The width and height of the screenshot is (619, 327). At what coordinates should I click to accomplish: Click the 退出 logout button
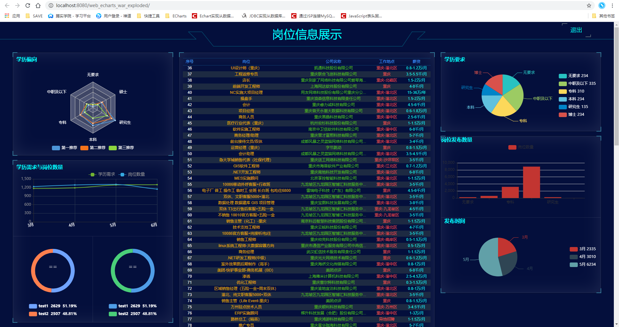576,30
